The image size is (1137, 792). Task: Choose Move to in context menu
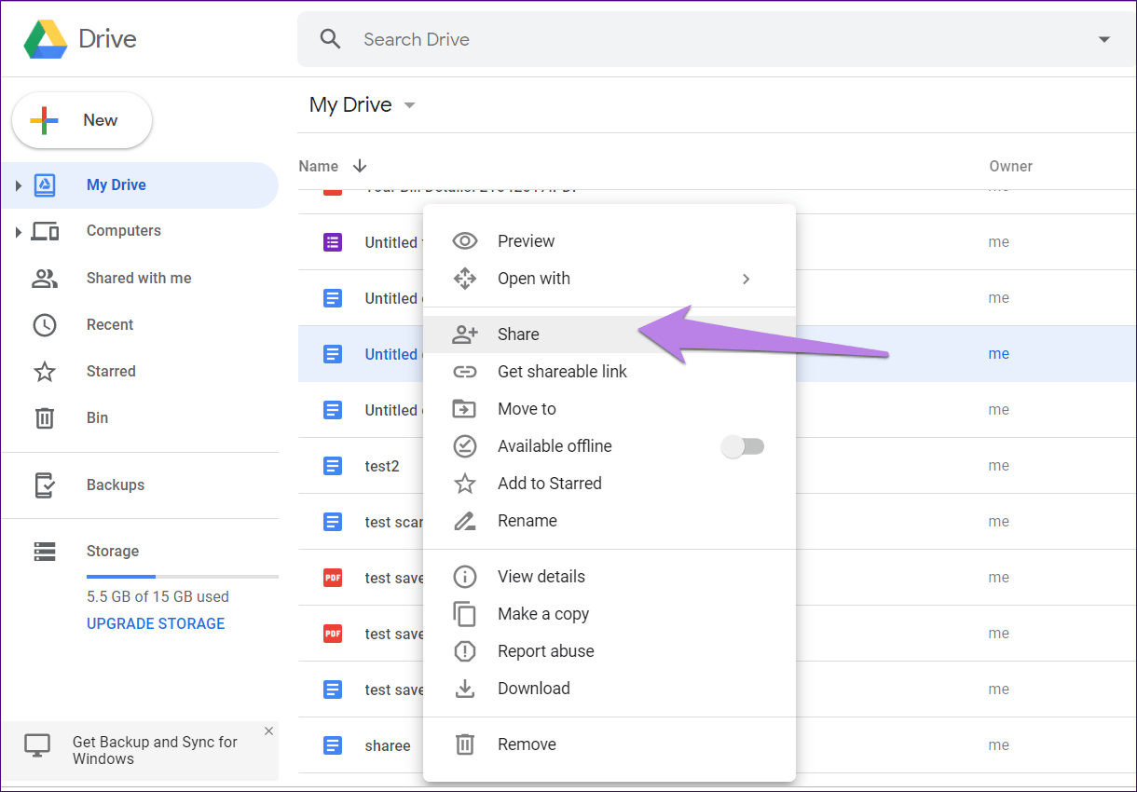click(x=610, y=409)
